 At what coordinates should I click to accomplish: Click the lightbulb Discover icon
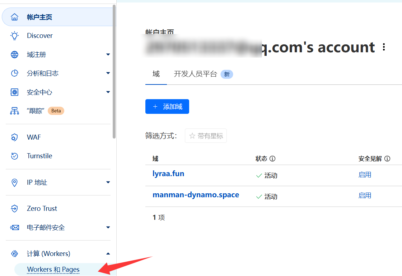coord(14,35)
